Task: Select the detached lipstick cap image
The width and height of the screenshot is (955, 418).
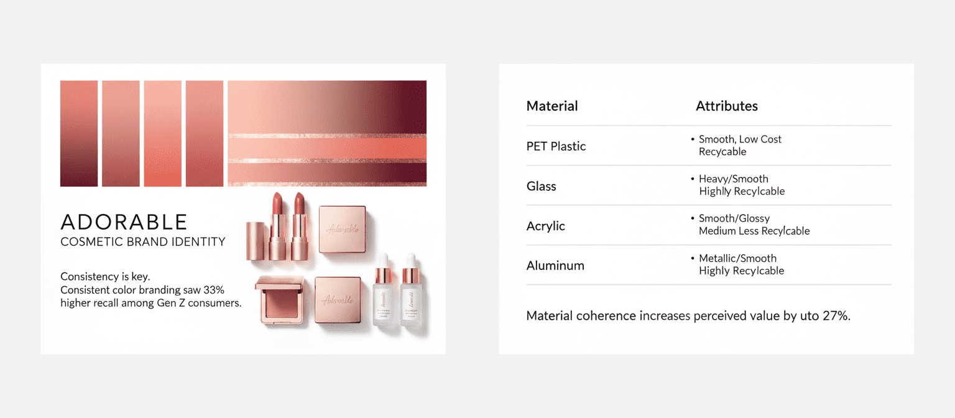Action: tap(256, 239)
